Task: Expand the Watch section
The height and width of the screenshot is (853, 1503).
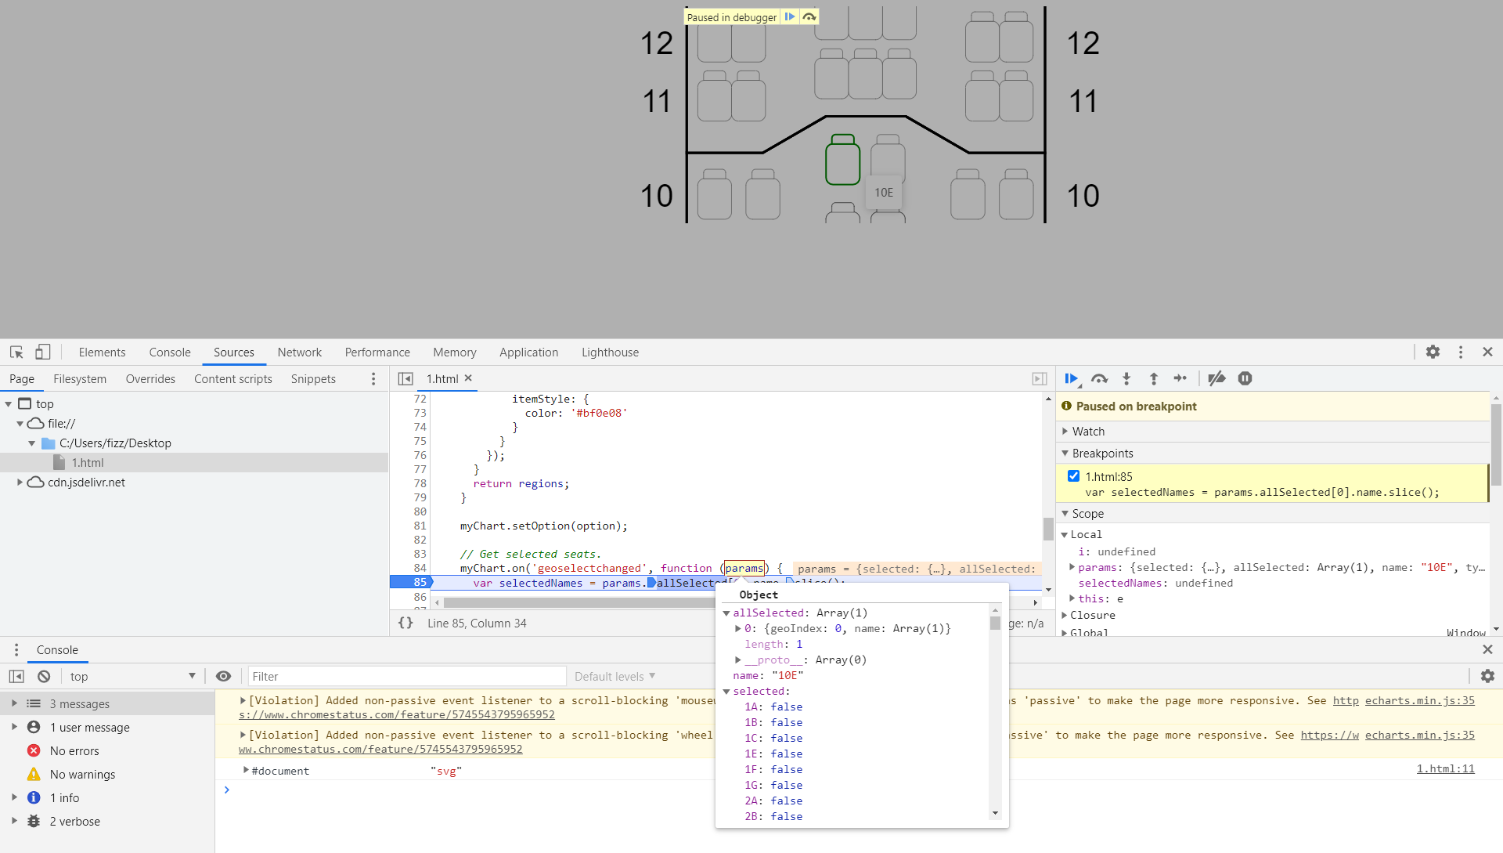Action: 1088,432
